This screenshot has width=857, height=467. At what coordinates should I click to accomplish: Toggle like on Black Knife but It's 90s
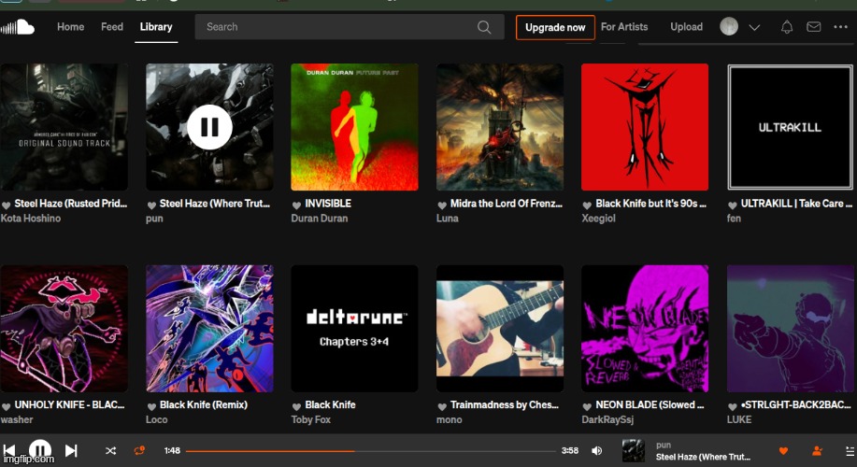click(587, 205)
